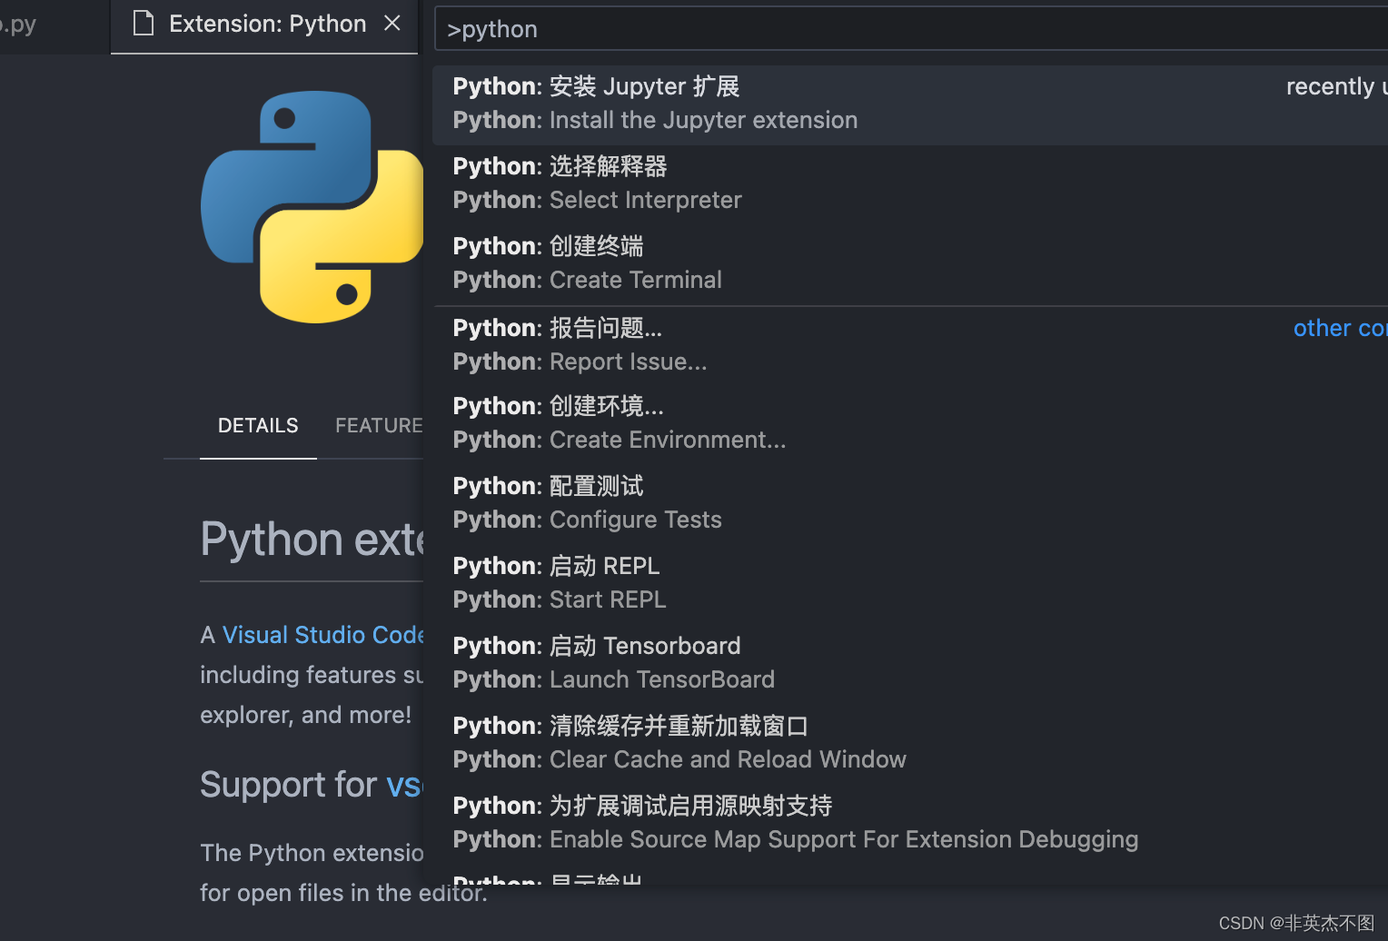Run Python: Create Terminal command
Image resolution: width=1388 pixels, height=941 pixels.
point(910,263)
